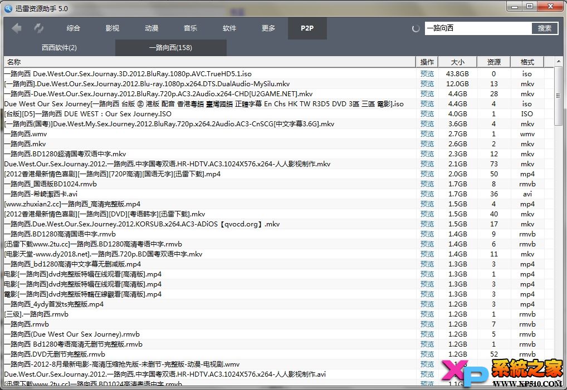Select the 人人影视制作.mkv 2.1GB row
The image size is (567, 390).
coord(278,164)
